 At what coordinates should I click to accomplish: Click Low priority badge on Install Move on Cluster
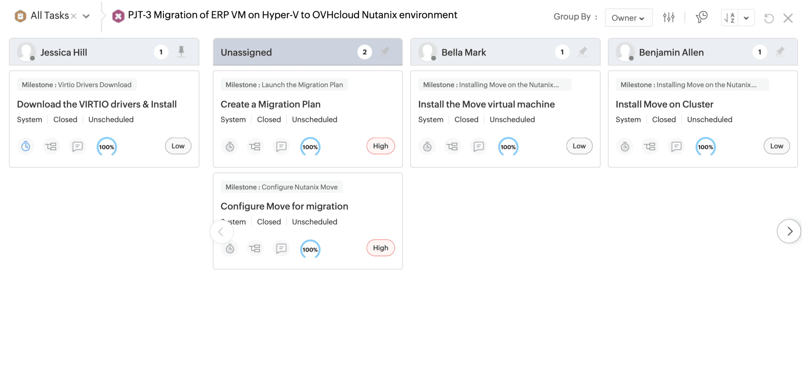pyautogui.click(x=776, y=146)
